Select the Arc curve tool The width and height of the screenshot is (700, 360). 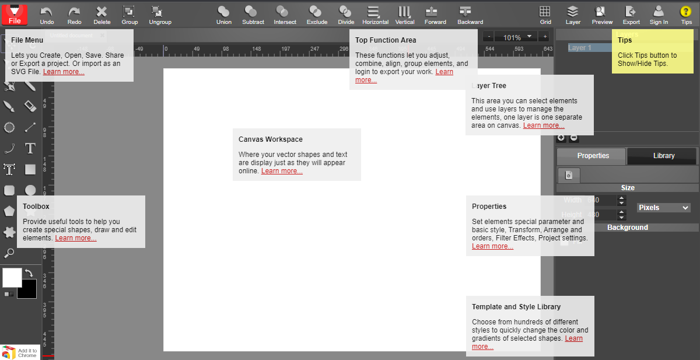[x=9, y=148]
